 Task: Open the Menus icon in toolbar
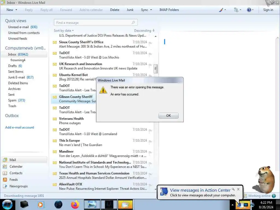237,10
